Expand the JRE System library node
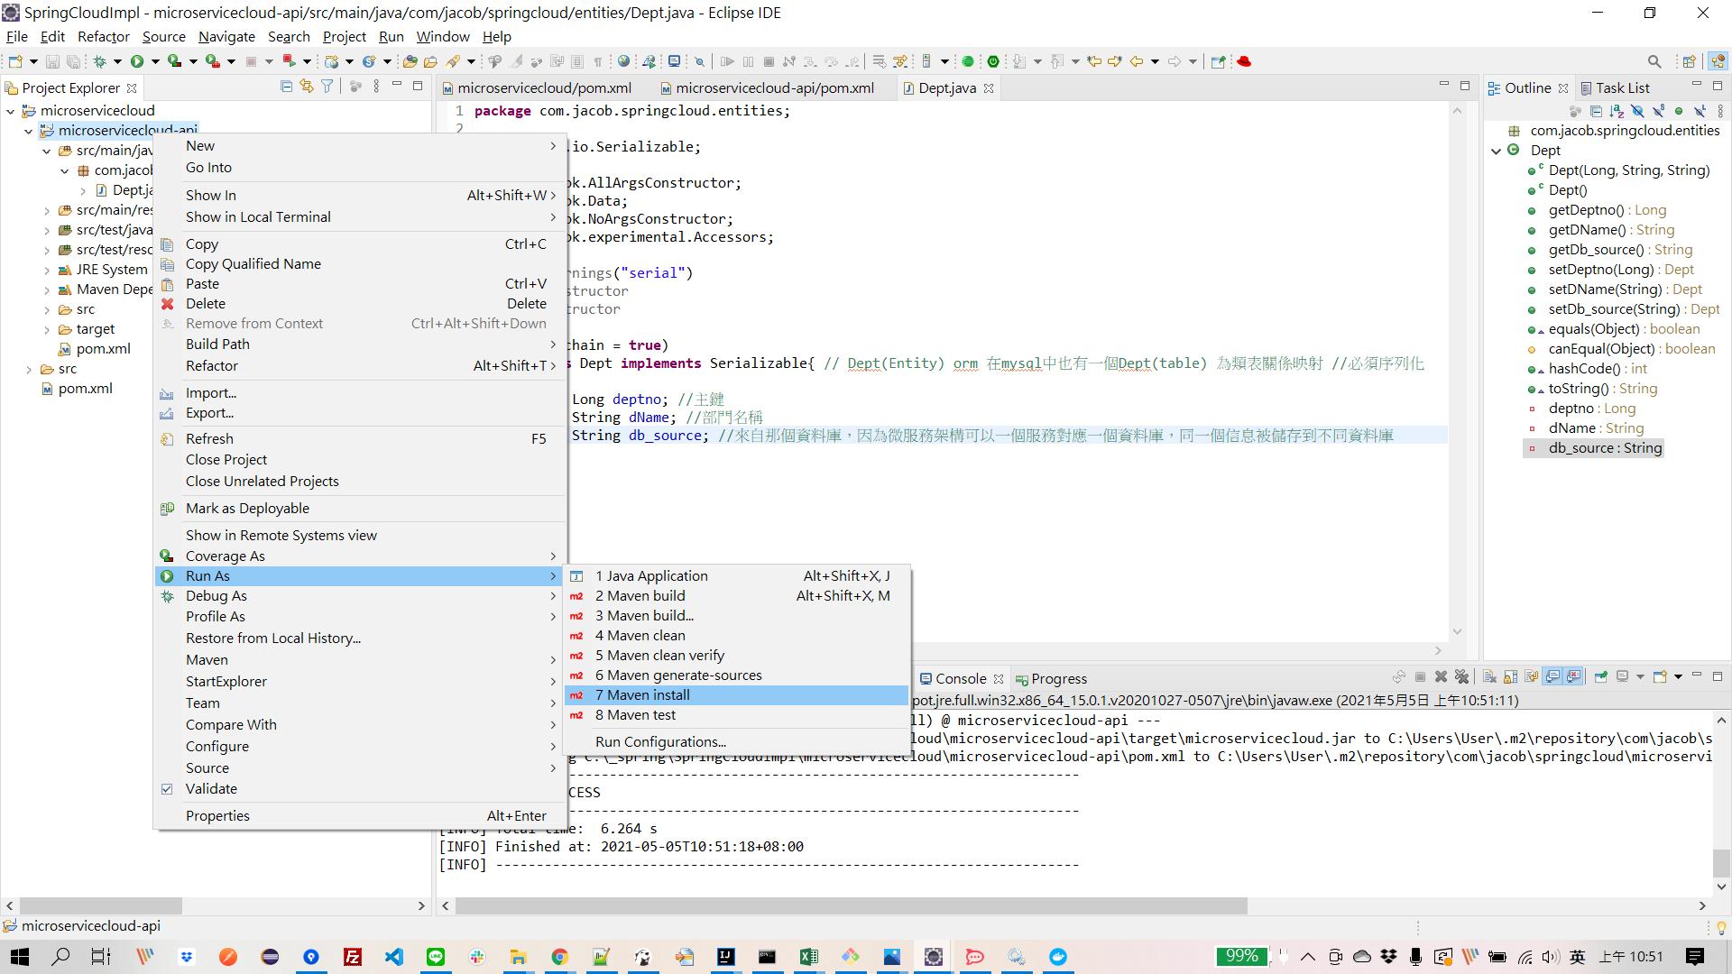The image size is (1732, 974). coord(47,270)
